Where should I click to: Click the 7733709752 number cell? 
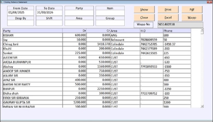point(151,93)
